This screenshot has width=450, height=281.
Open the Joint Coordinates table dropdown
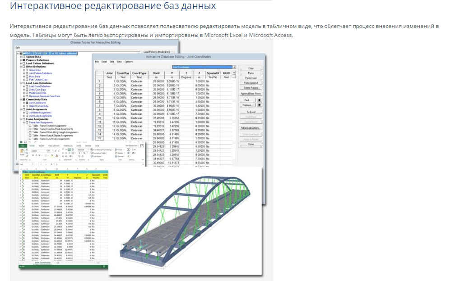point(234,67)
